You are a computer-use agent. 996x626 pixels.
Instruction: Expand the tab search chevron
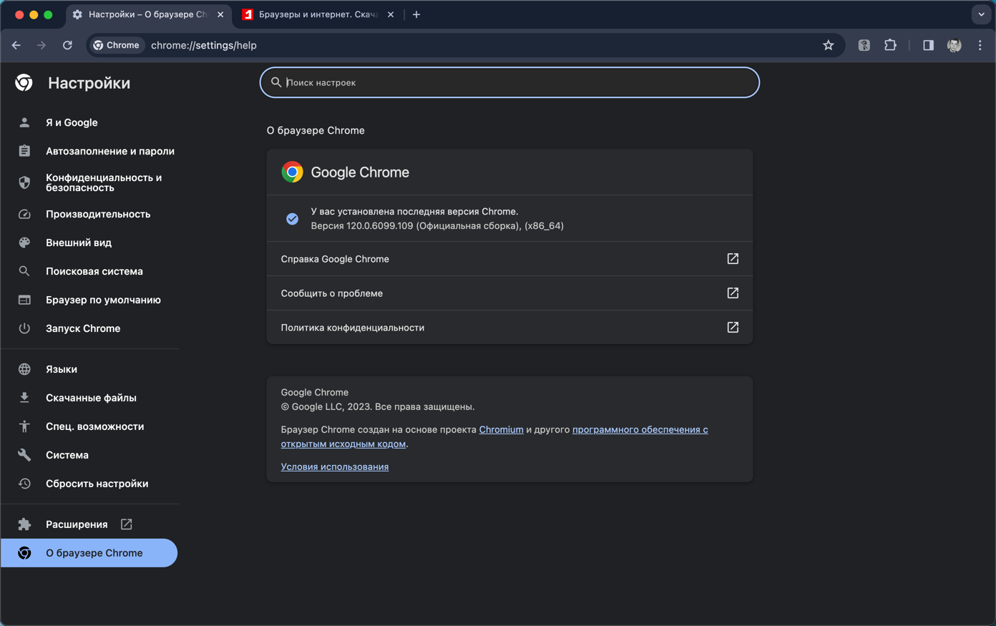pyautogui.click(x=981, y=14)
